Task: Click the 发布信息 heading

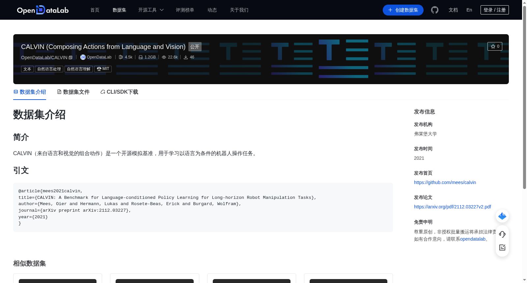Action: pos(425,112)
